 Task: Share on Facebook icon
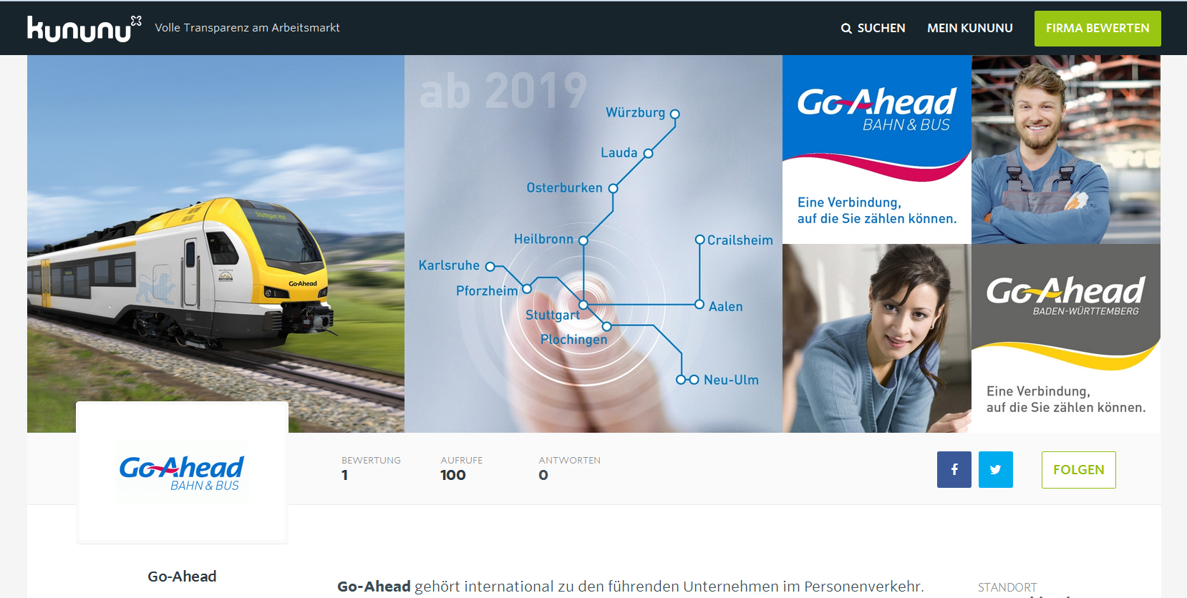[954, 470]
